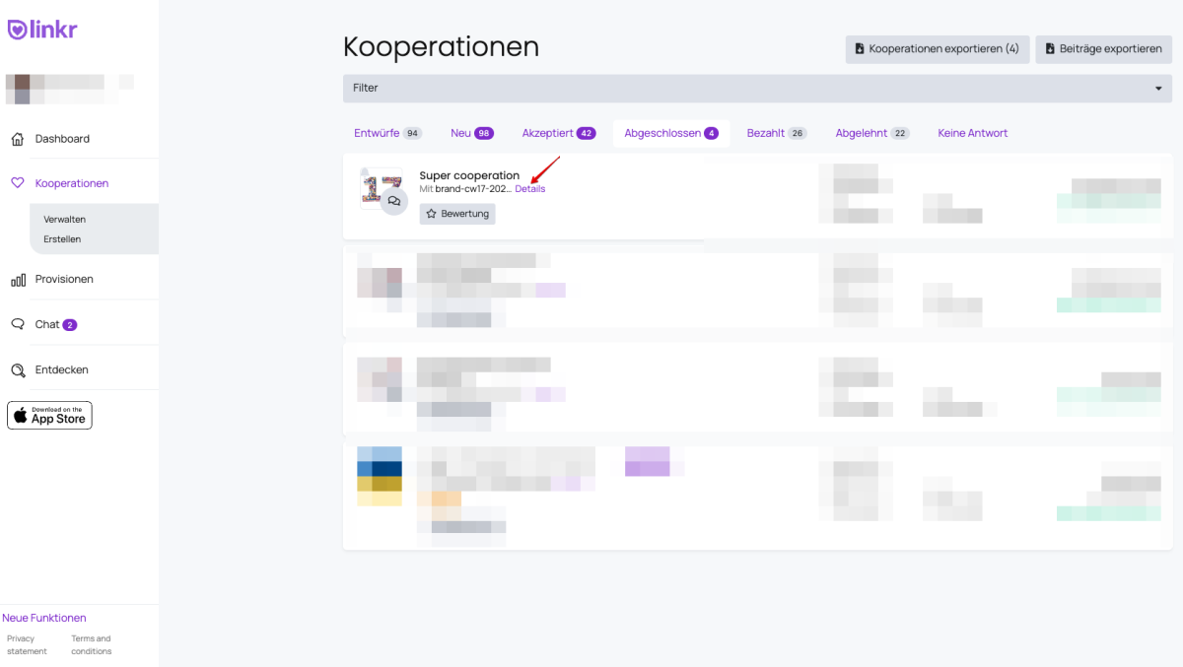Click the Provisionen bar chart icon
Screen dimensions: 1183x667
coord(18,280)
